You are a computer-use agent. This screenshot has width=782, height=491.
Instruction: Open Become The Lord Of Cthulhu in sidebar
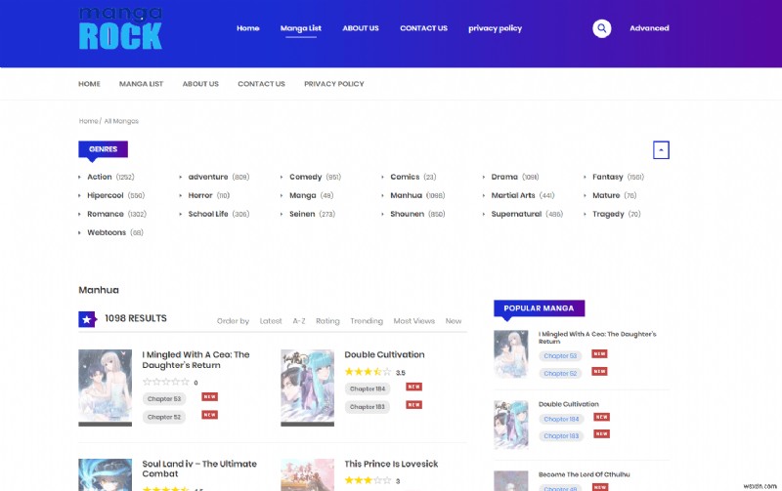[x=584, y=474]
